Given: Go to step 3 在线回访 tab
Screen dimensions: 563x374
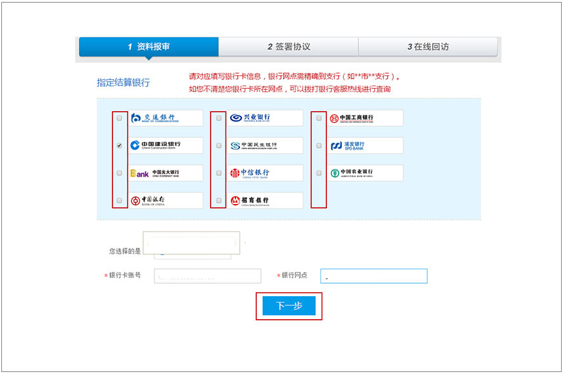Looking at the screenshot, I should click(428, 46).
